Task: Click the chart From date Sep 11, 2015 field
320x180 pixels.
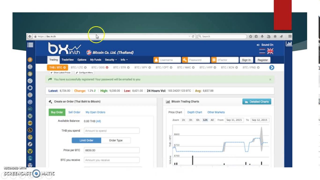Action: tap(234, 120)
